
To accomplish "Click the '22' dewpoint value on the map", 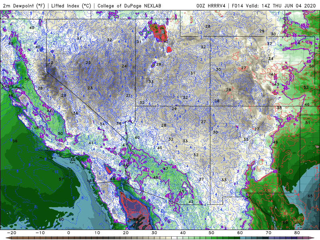I will tap(51, 63).
